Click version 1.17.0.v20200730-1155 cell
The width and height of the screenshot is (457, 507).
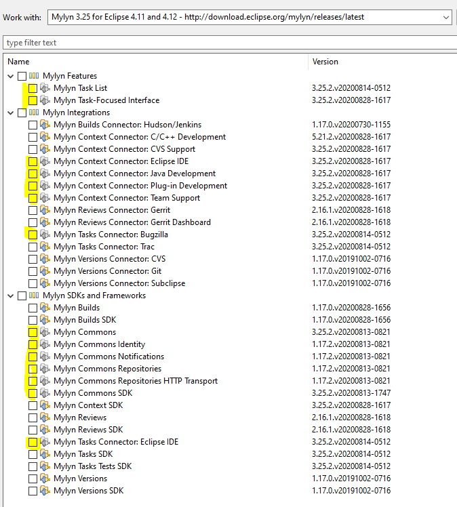[351, 125]
